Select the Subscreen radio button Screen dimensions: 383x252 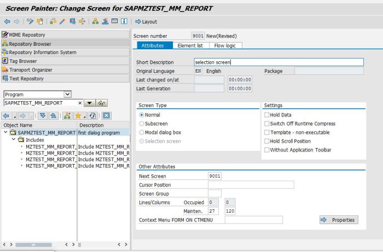[142, 124]
